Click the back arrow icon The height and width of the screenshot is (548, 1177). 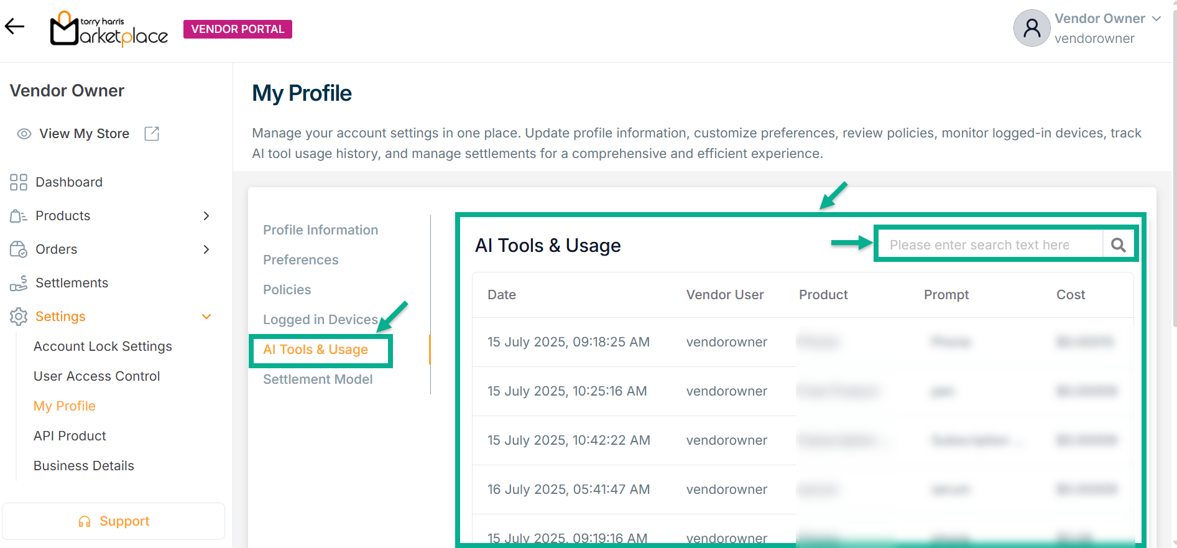click(x=14, y=26)
